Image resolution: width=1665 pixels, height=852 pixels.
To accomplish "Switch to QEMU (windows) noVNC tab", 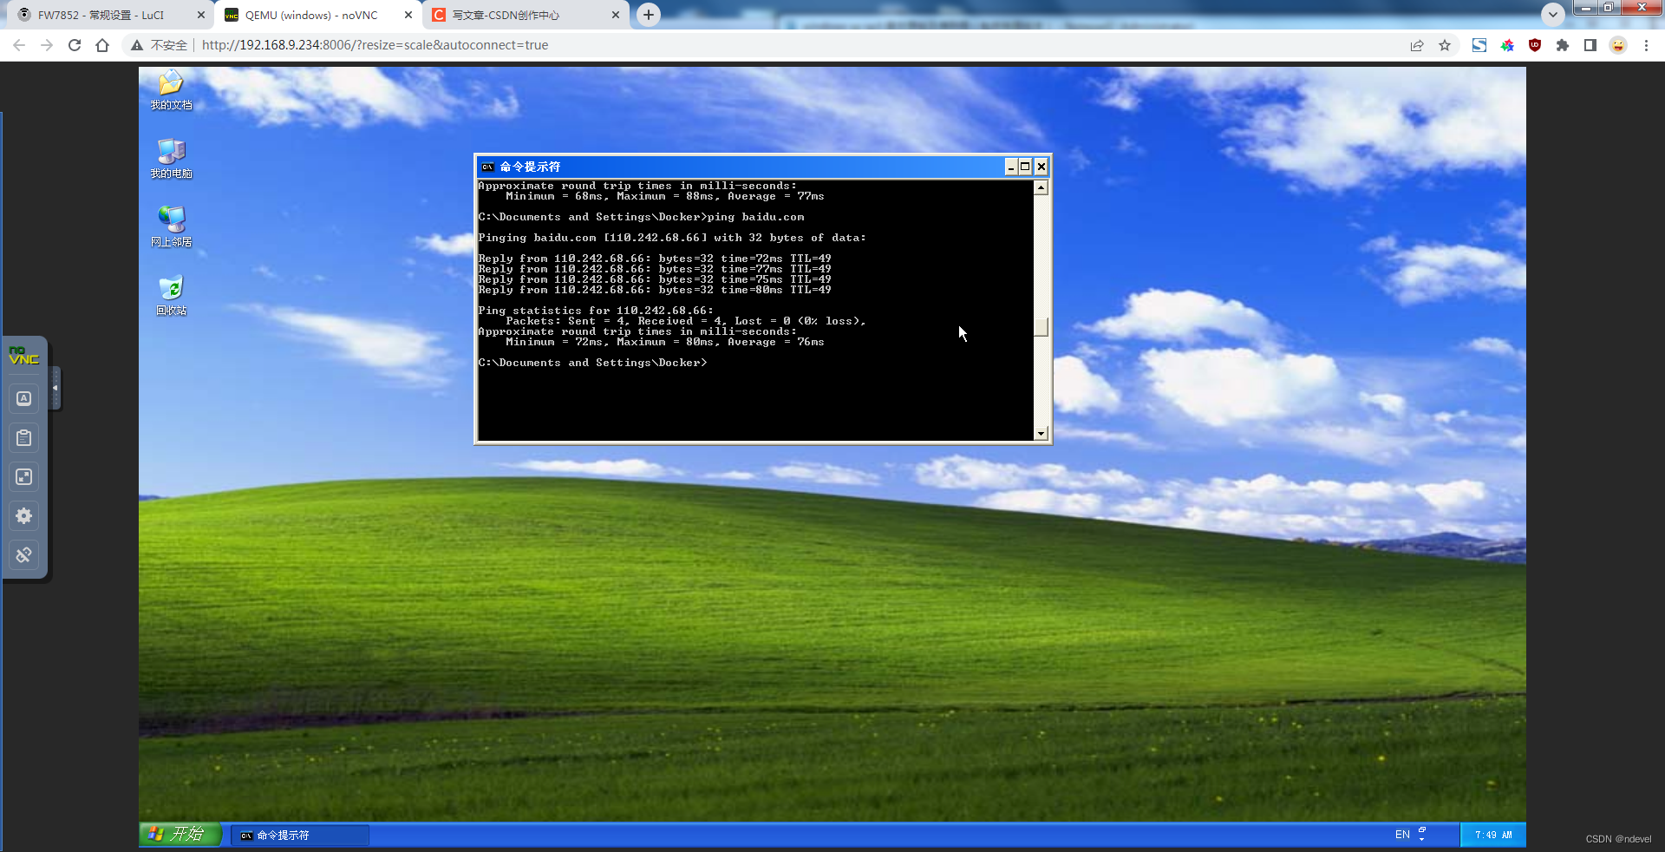I will coord(317,15).
